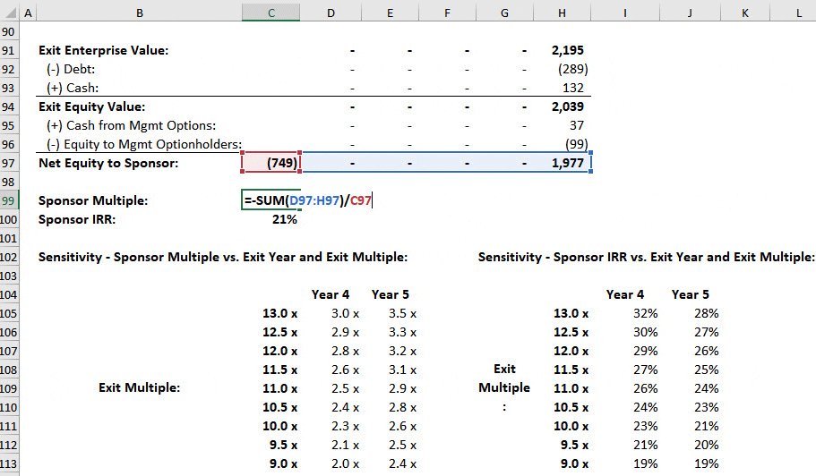Select the Exit Enterprise Value label

click(x=104, y=50)
